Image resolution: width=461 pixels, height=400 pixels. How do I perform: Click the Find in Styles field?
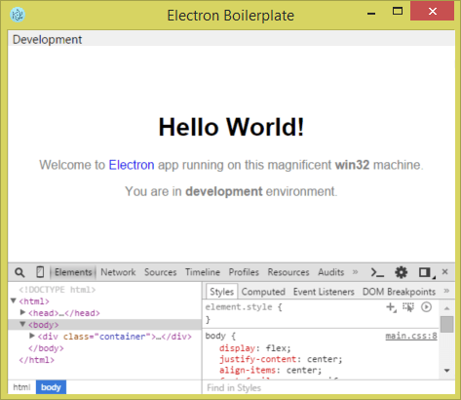tap(328, 387)
